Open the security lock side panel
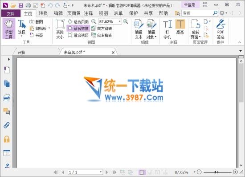Screen dimensions: 245x177 [x=7, y=139]
